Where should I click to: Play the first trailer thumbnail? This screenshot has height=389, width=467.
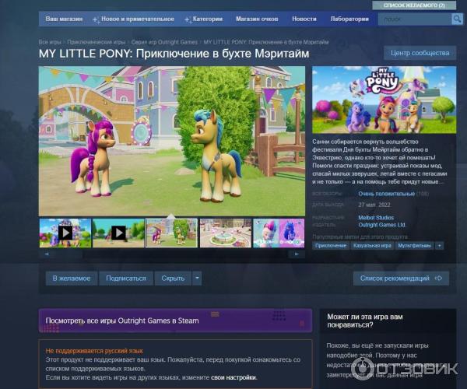pyautogui.click(x=65, y=233)
